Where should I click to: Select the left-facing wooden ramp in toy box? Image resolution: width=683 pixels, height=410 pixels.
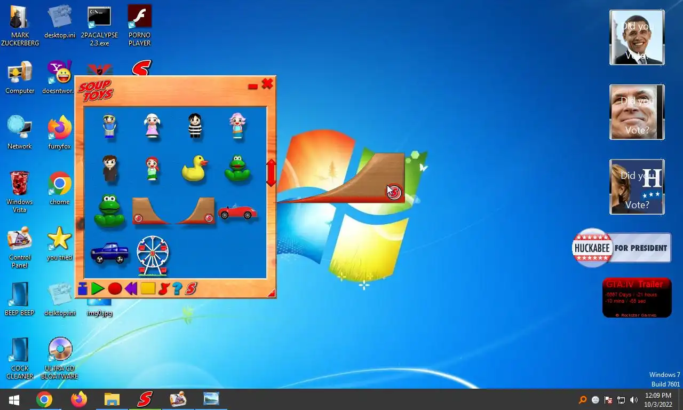click(152, 211)
